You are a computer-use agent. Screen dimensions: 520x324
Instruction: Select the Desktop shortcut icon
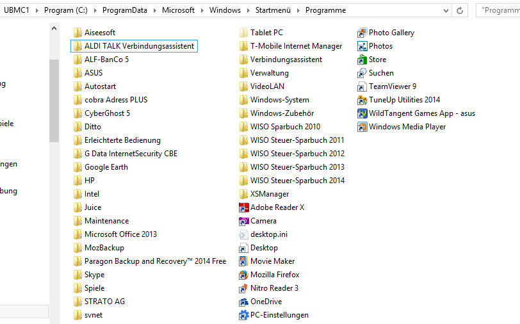pyautogui.click(x=244, y=248)
